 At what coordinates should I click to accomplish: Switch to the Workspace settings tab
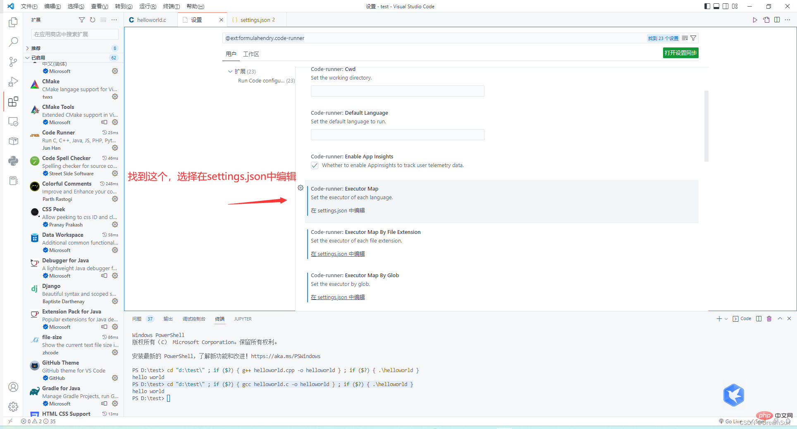[x=251, y=54]
